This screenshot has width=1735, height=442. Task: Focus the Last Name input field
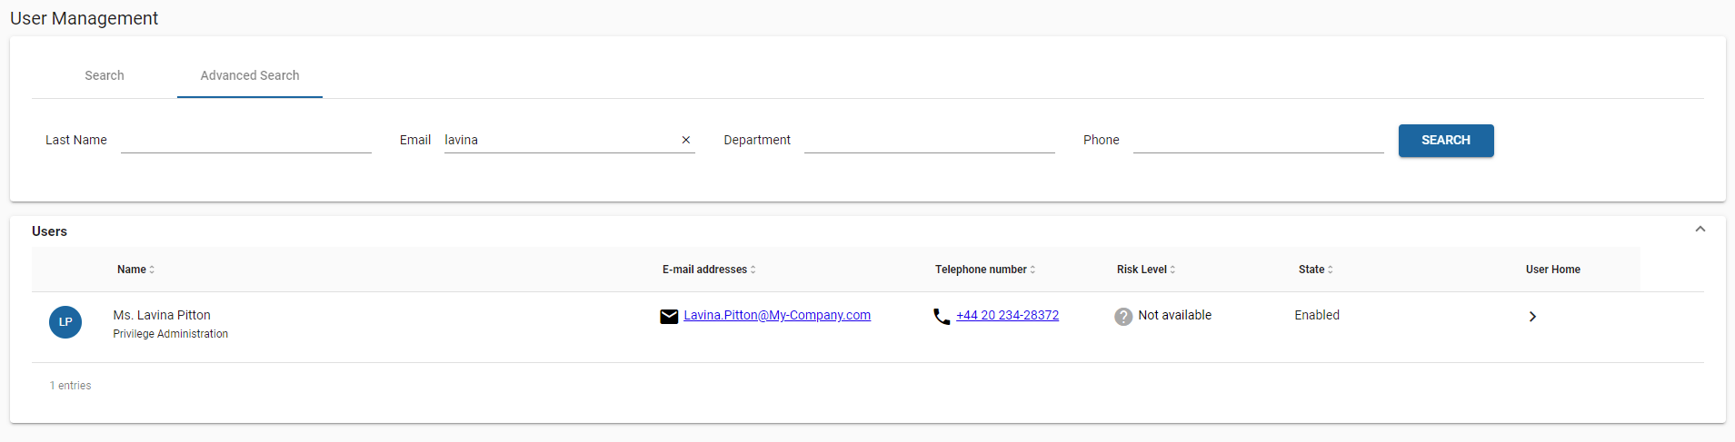[245, 140]
